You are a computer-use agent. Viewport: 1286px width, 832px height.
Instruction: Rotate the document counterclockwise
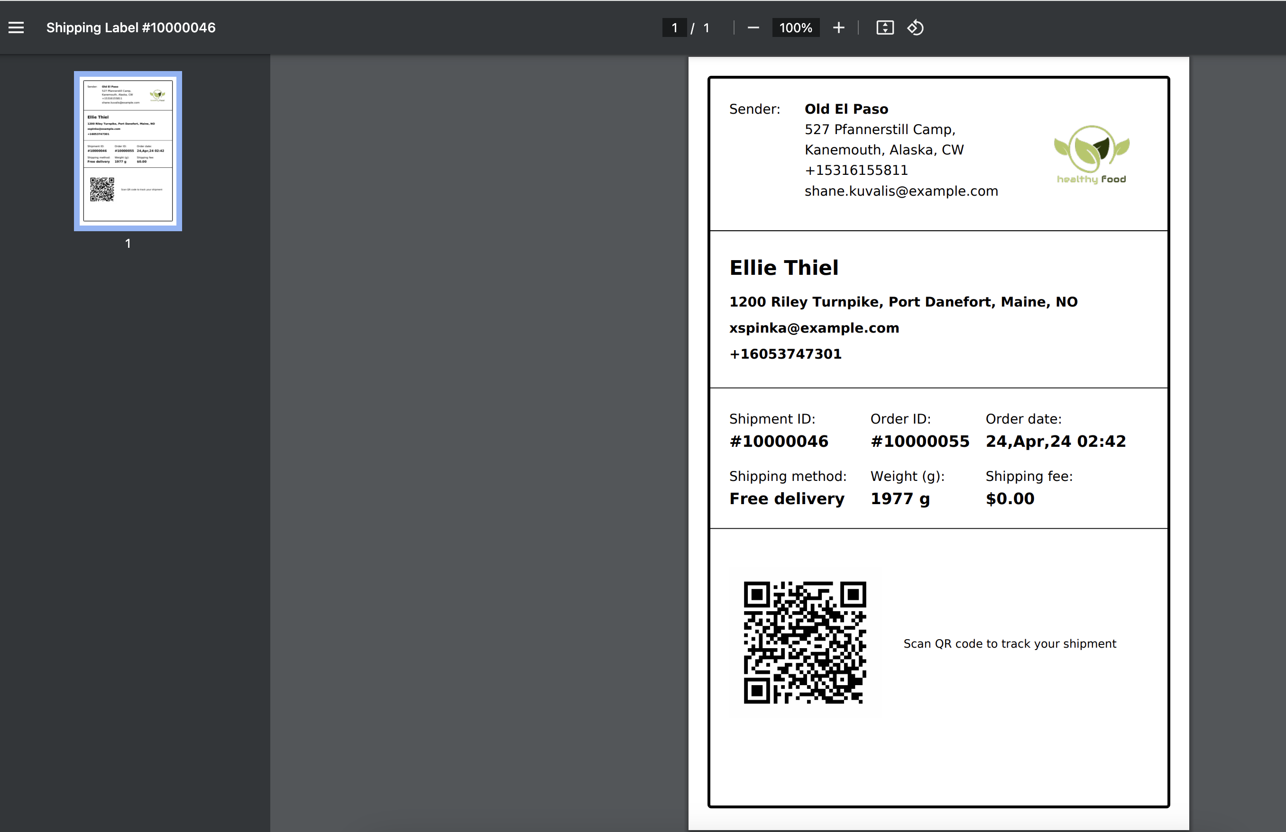915,27
